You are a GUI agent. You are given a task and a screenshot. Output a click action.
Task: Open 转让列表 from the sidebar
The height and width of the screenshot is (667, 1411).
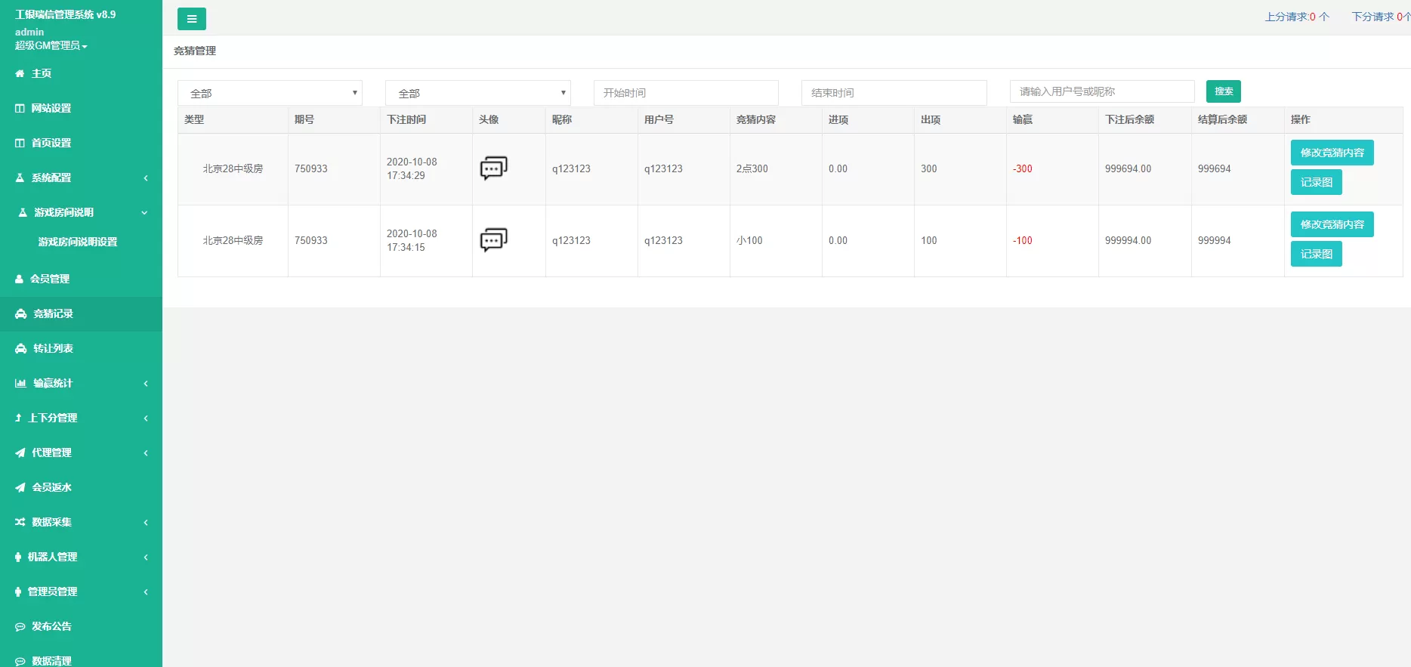tap(53, 349)
